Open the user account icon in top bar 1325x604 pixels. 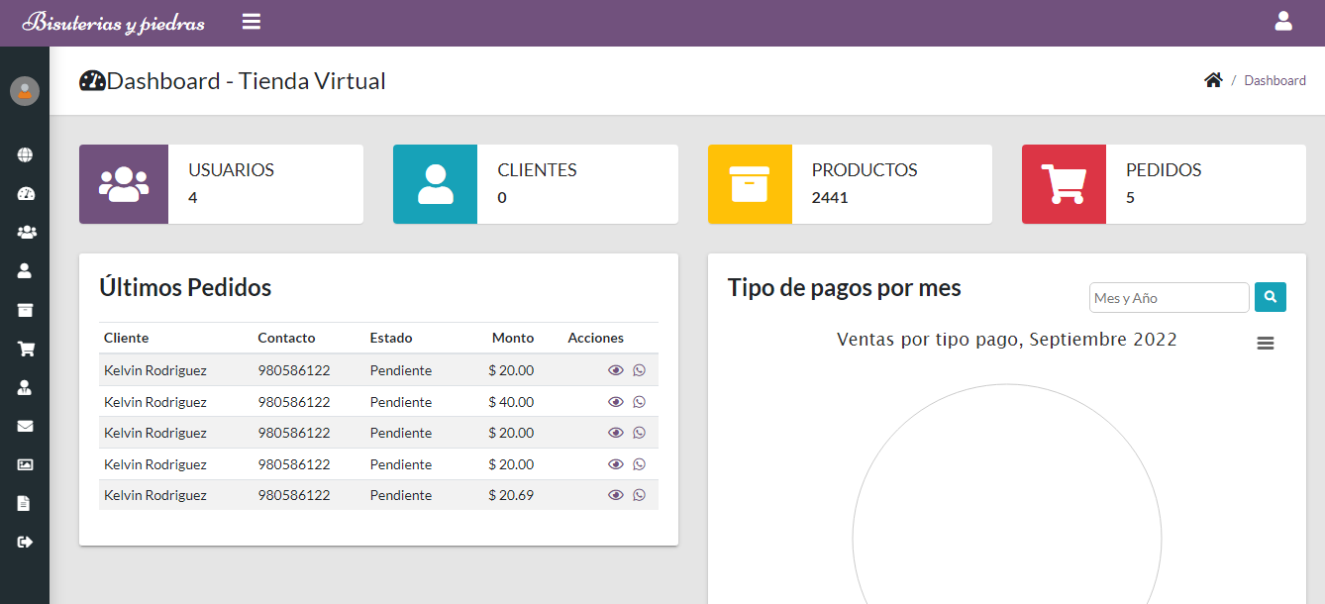1283,21
